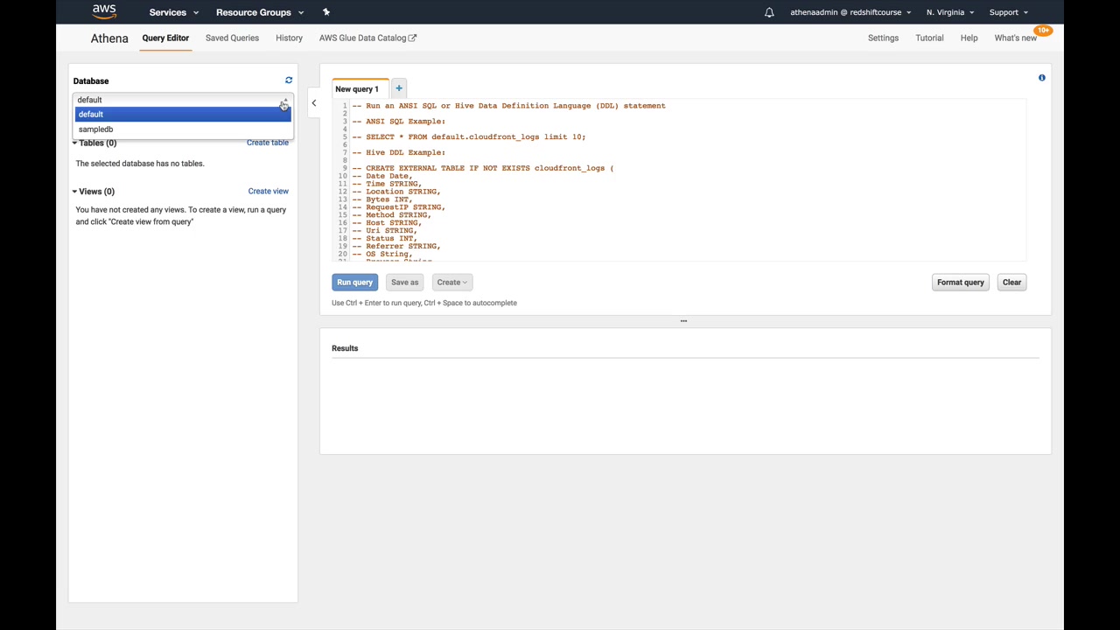
Task: Refresh the database list icon
Action: tap(289, 80)
